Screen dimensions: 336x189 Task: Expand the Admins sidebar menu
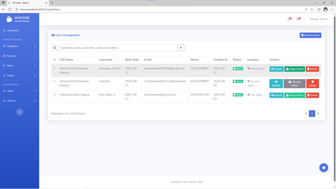[x=19, y=101]
